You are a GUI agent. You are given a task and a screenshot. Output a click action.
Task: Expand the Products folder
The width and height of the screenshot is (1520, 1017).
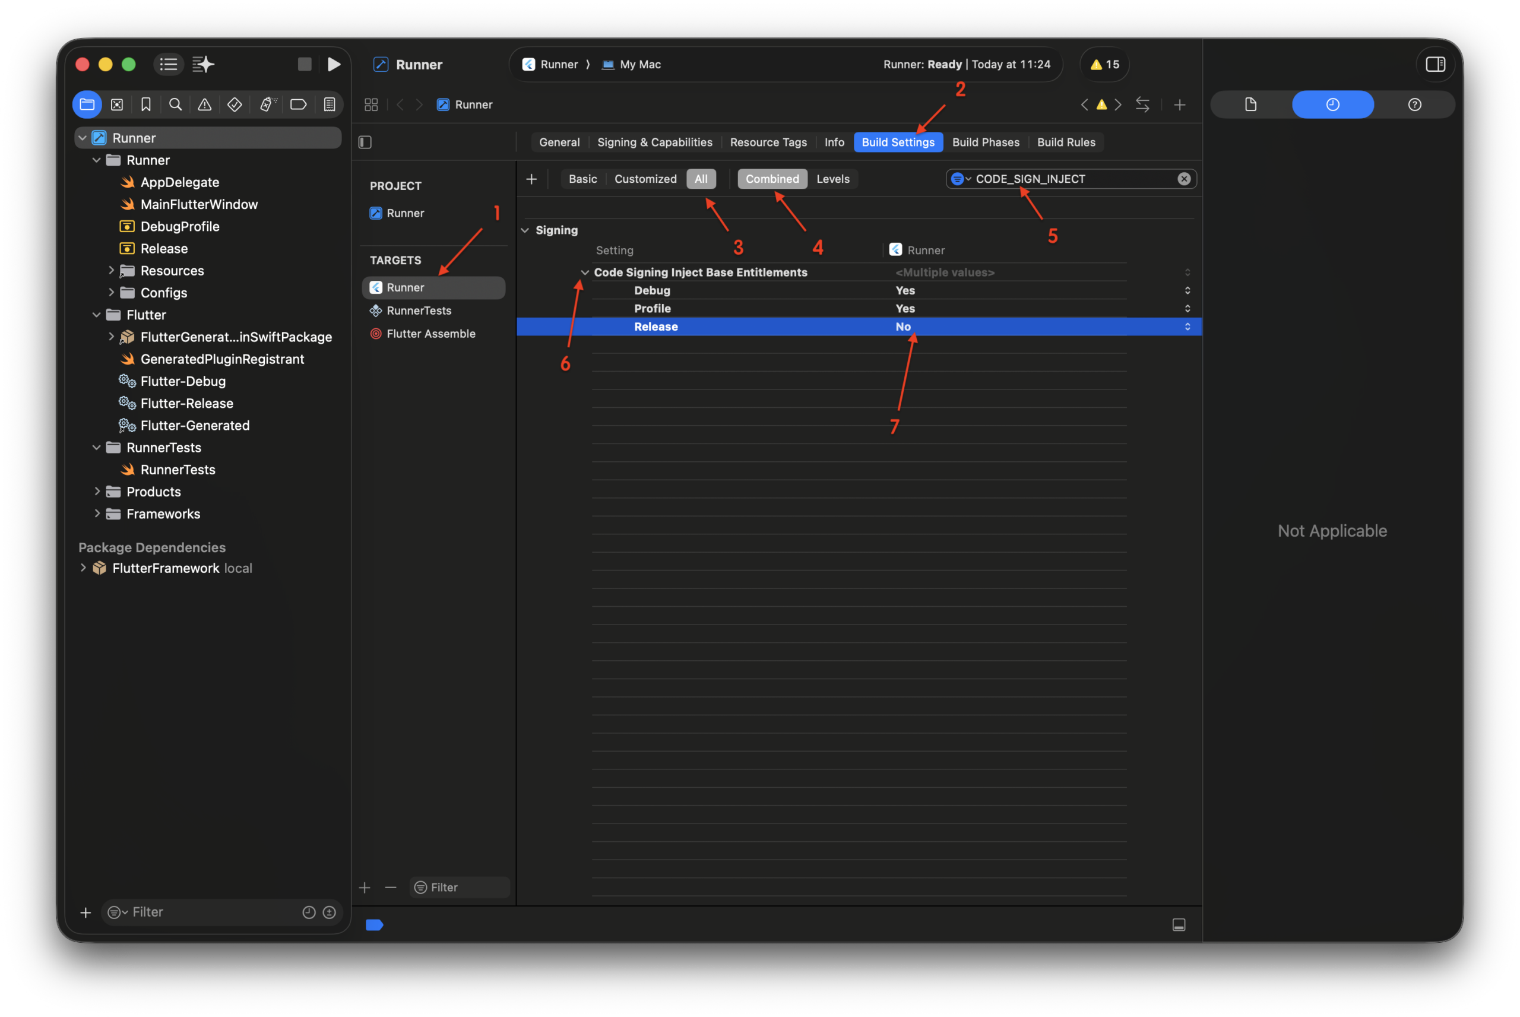[97, 492]
